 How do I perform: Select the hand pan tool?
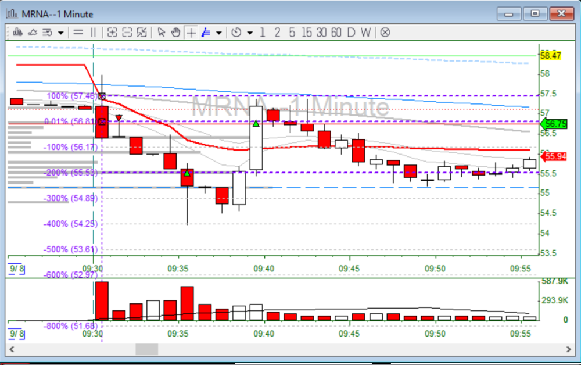[175, 33]
